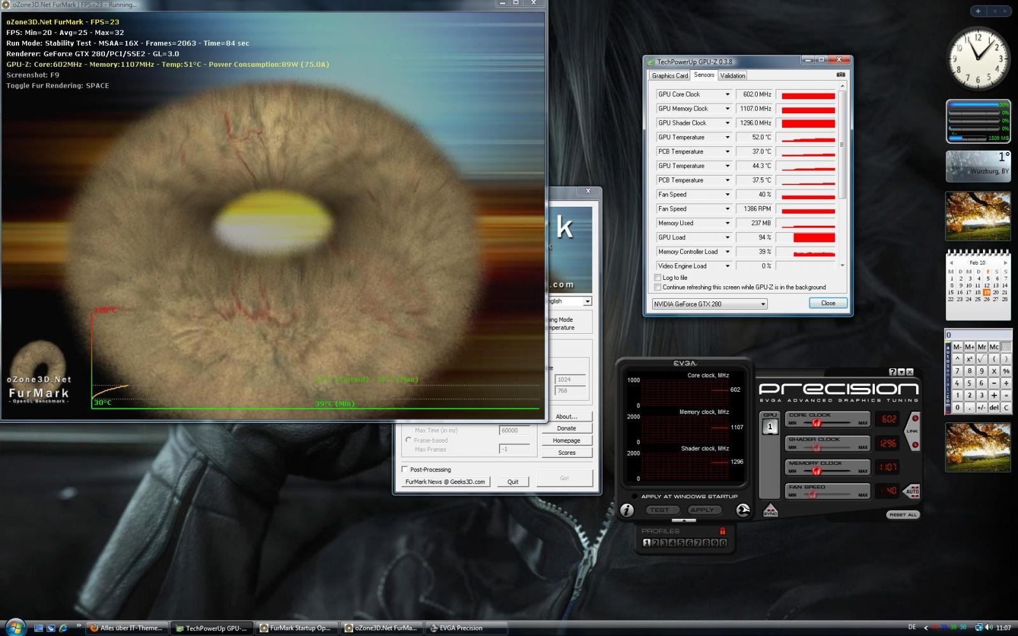The height and width of the screenshot is (636, 1018).
Task: Open FurMark Startup Options taskbar item
Action: 296,628
